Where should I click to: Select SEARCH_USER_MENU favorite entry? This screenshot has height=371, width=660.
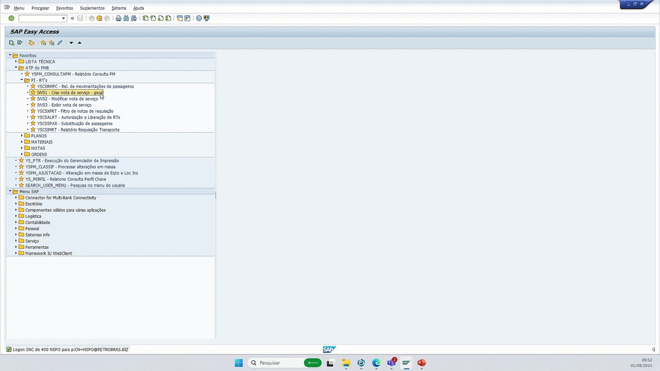[75, 185]
